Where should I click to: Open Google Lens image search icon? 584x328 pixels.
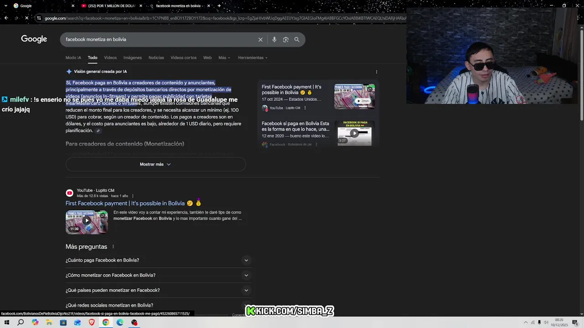286,40
